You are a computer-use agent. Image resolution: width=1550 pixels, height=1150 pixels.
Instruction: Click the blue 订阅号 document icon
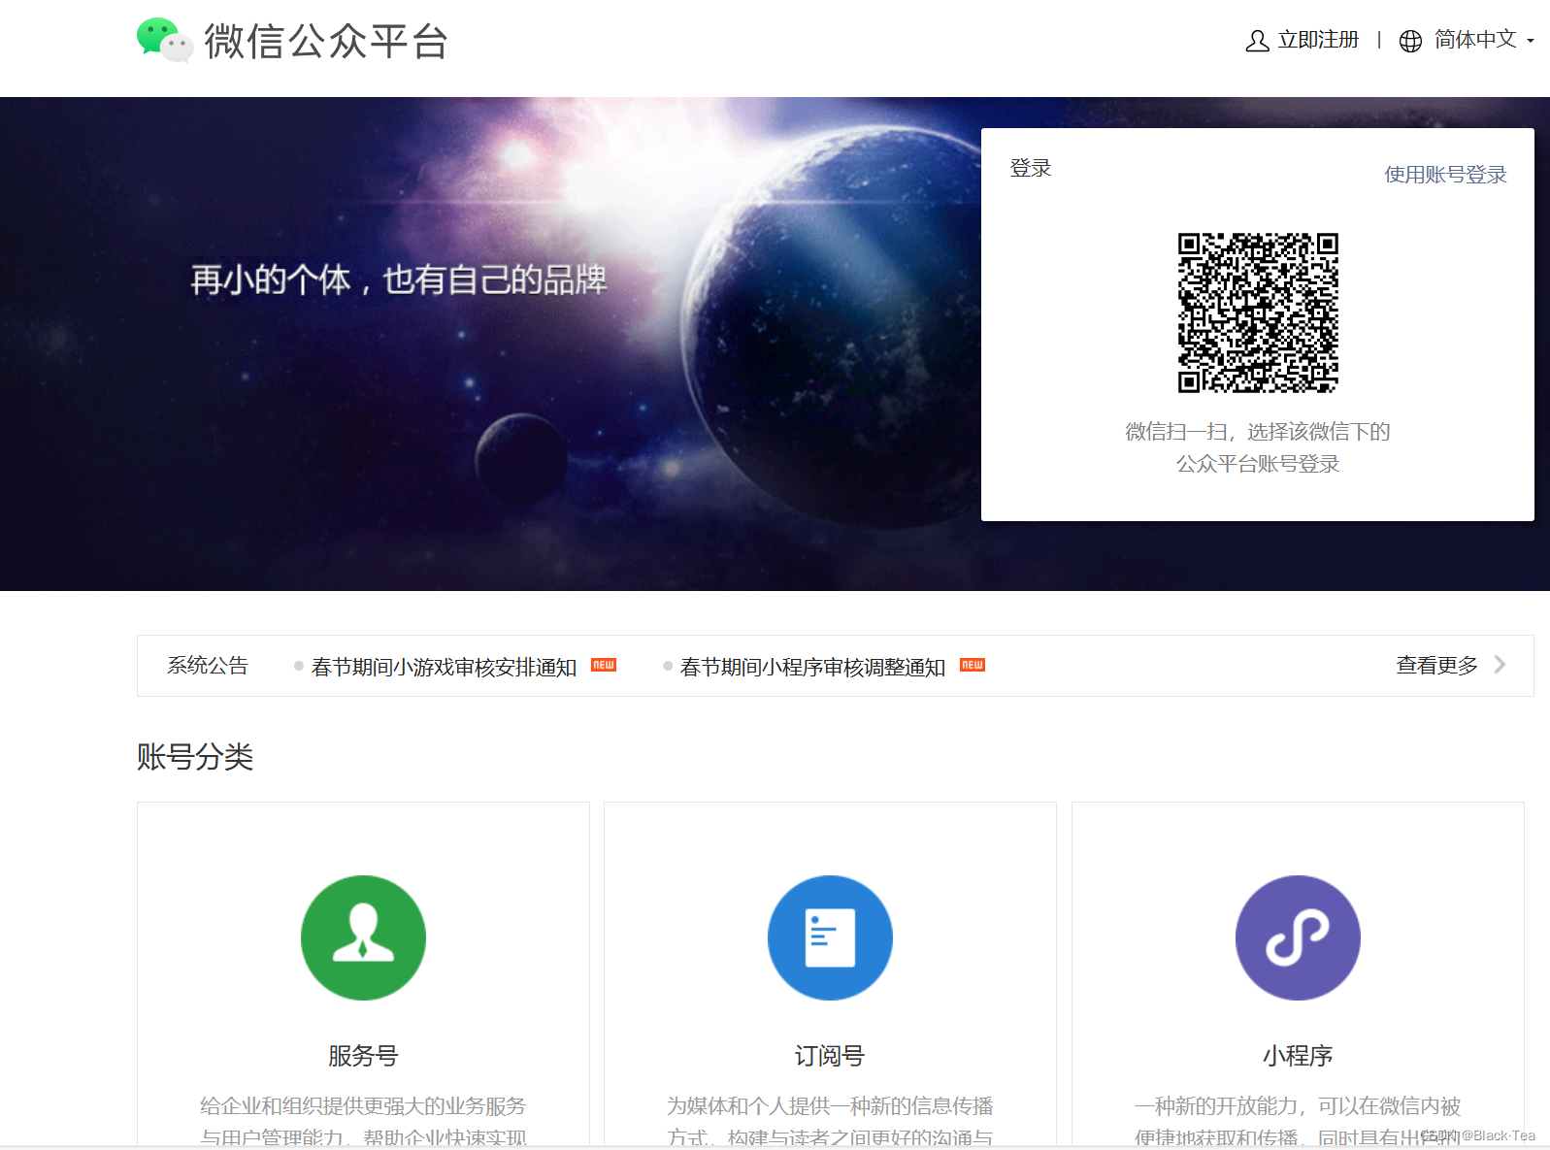click(830, 937)
